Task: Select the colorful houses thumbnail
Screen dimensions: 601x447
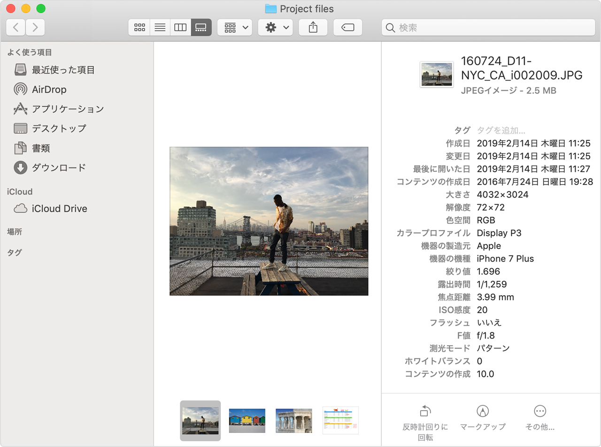Action: point(247,420)
